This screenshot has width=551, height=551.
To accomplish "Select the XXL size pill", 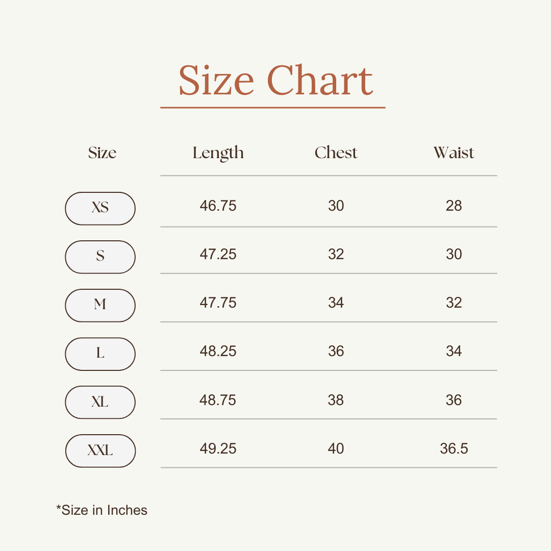I will click(x=100, y=450).
